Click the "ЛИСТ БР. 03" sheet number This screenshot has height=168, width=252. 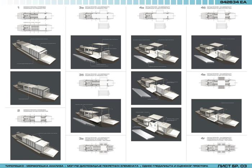pos(232,166)
